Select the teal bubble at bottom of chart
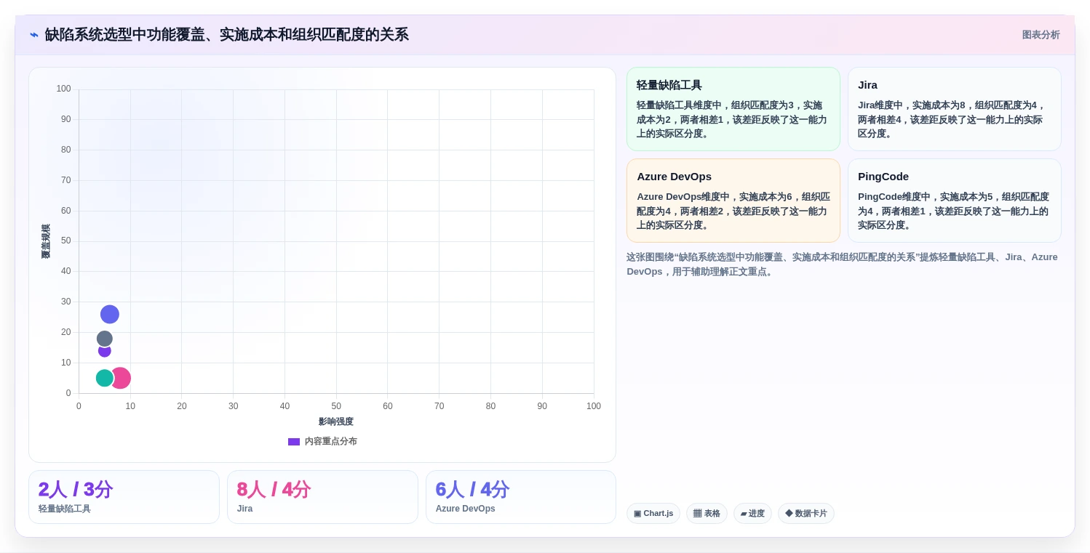Screen dimensions: 1090x553 [105, 378]
